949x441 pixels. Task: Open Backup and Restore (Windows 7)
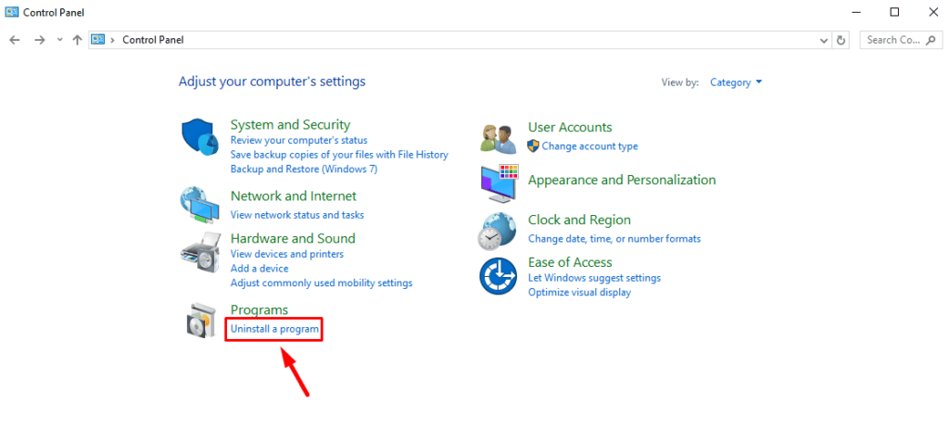(x=304, y=169)
